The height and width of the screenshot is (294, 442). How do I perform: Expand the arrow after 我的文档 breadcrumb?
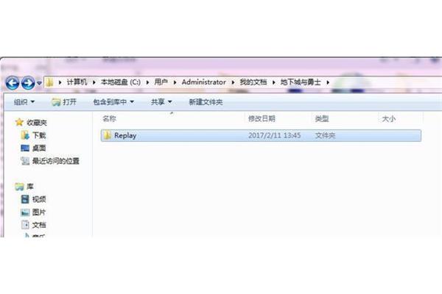[273, 82]
